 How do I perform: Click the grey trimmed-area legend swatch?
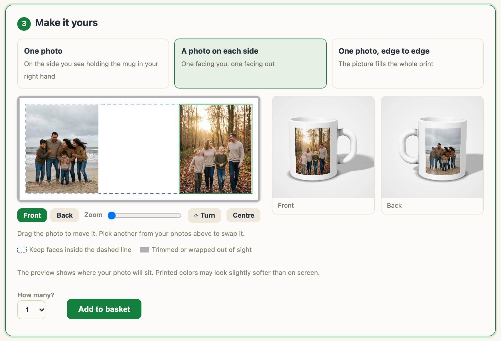coord(145,250)
